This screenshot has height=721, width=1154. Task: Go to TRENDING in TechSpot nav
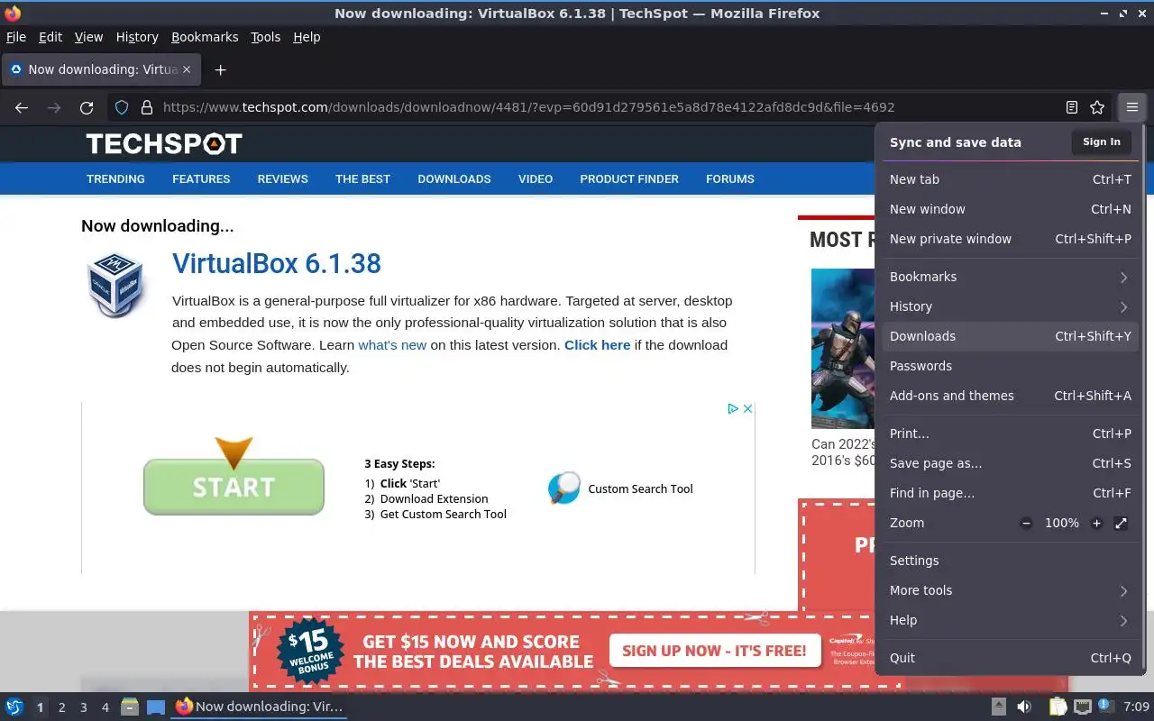click(115, 178)
